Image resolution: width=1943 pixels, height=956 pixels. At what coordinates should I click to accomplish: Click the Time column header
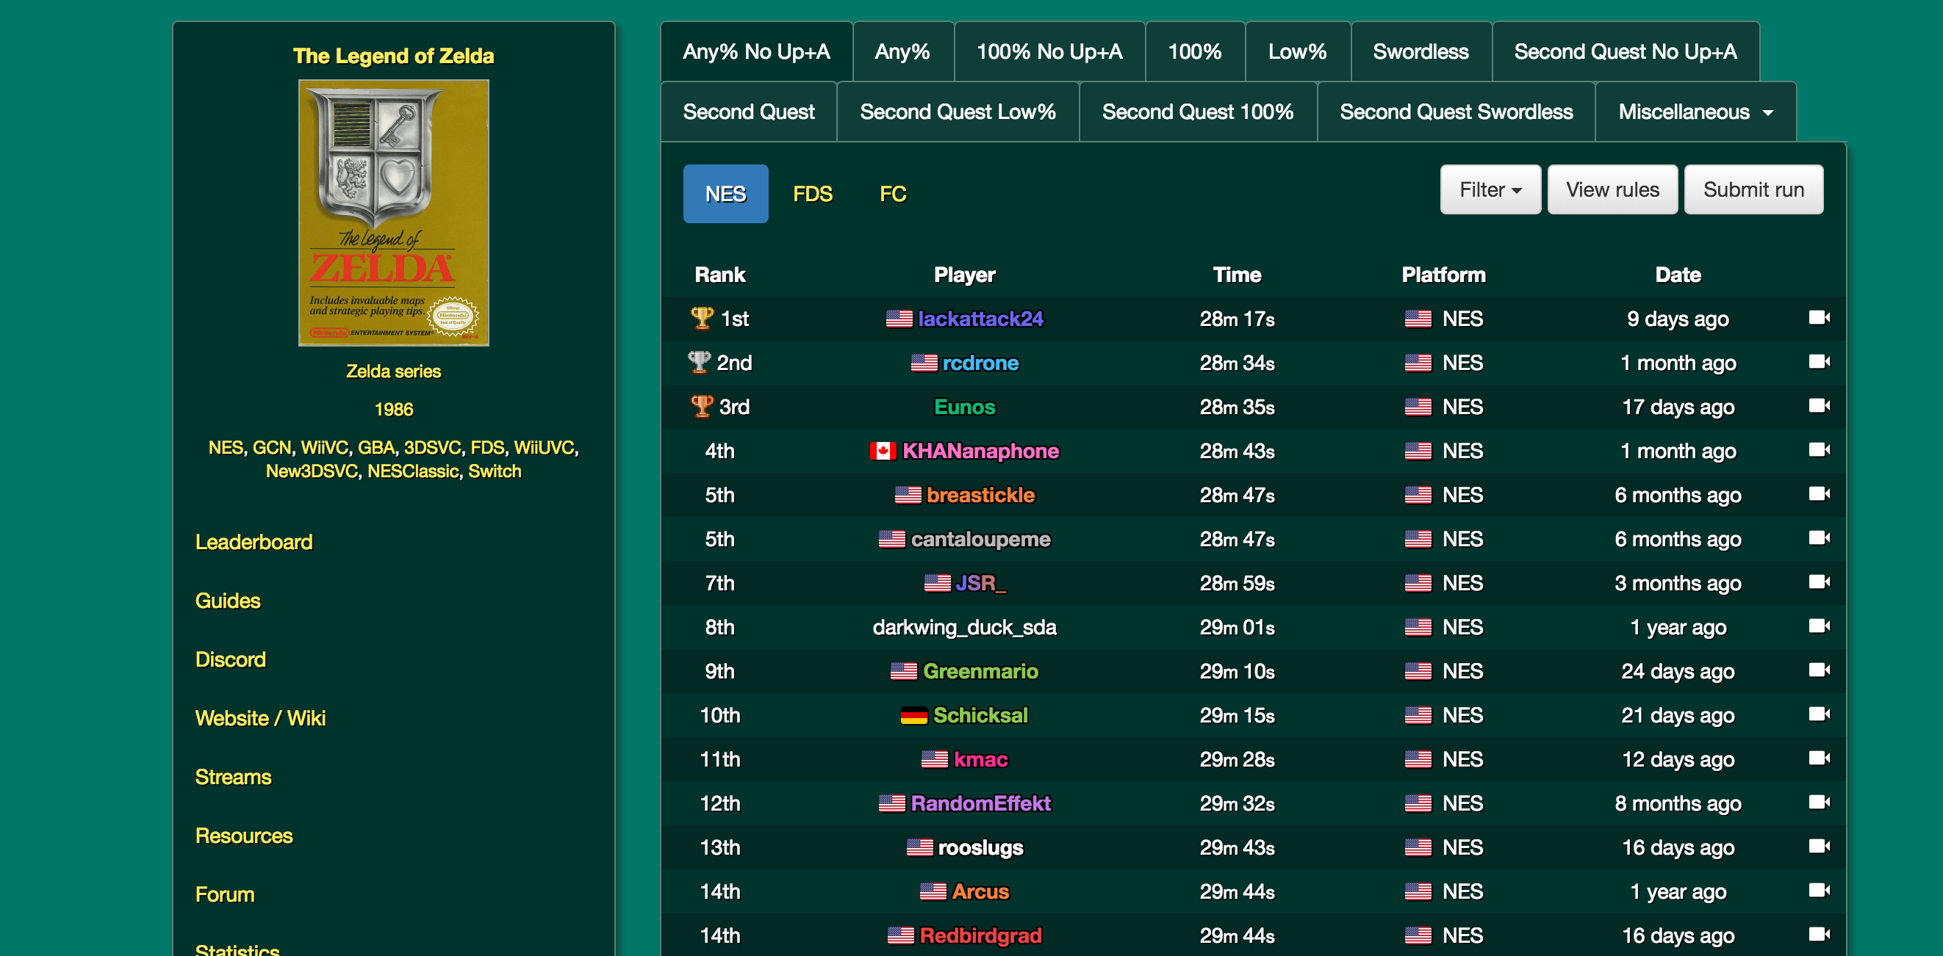(x=1237, y=274)
